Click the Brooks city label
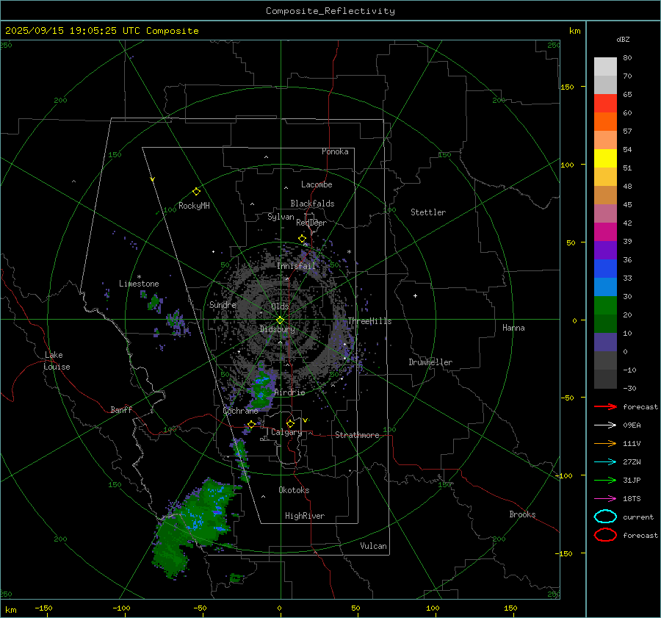This screenshot has width=661, height=618. click(x=522, y=514)
